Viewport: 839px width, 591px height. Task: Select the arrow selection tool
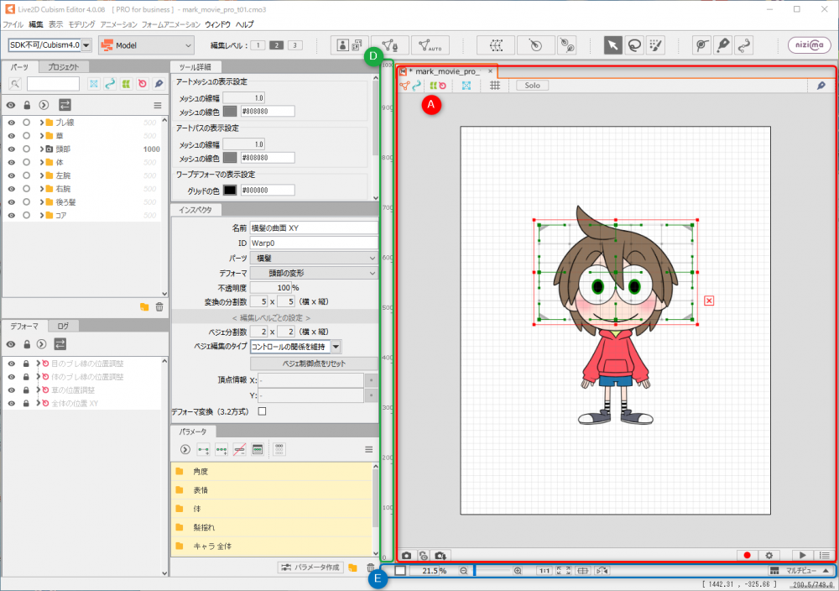(x=613, y=45)
